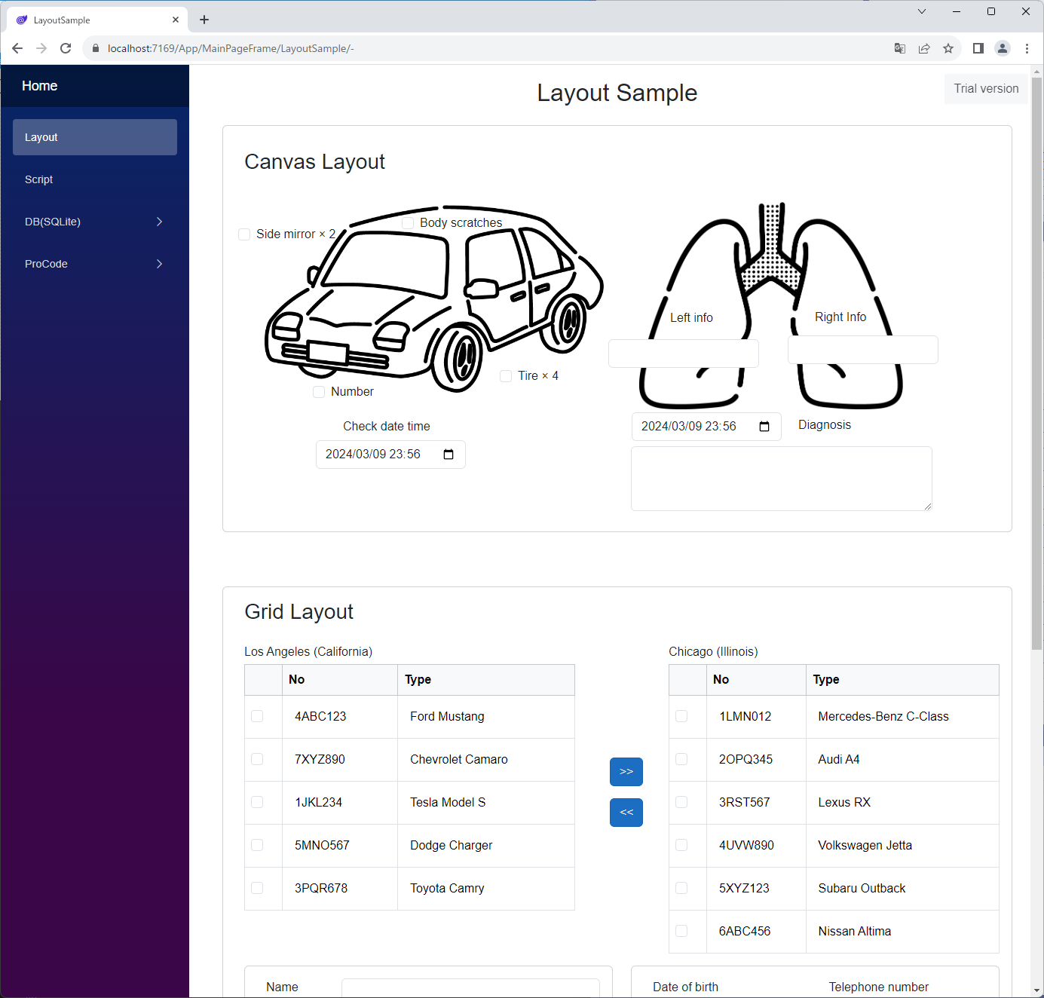The width and height of the screenshot is (1044, 998).
Task: Expand the DB(SQLite) sidebar menu
Action: coord(94,222)
